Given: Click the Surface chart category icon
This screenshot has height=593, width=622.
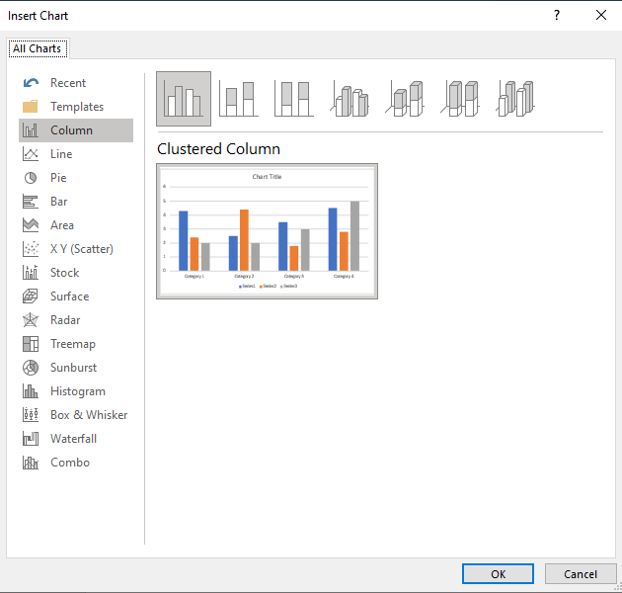Looking at the screenshot, I should 31,296.
